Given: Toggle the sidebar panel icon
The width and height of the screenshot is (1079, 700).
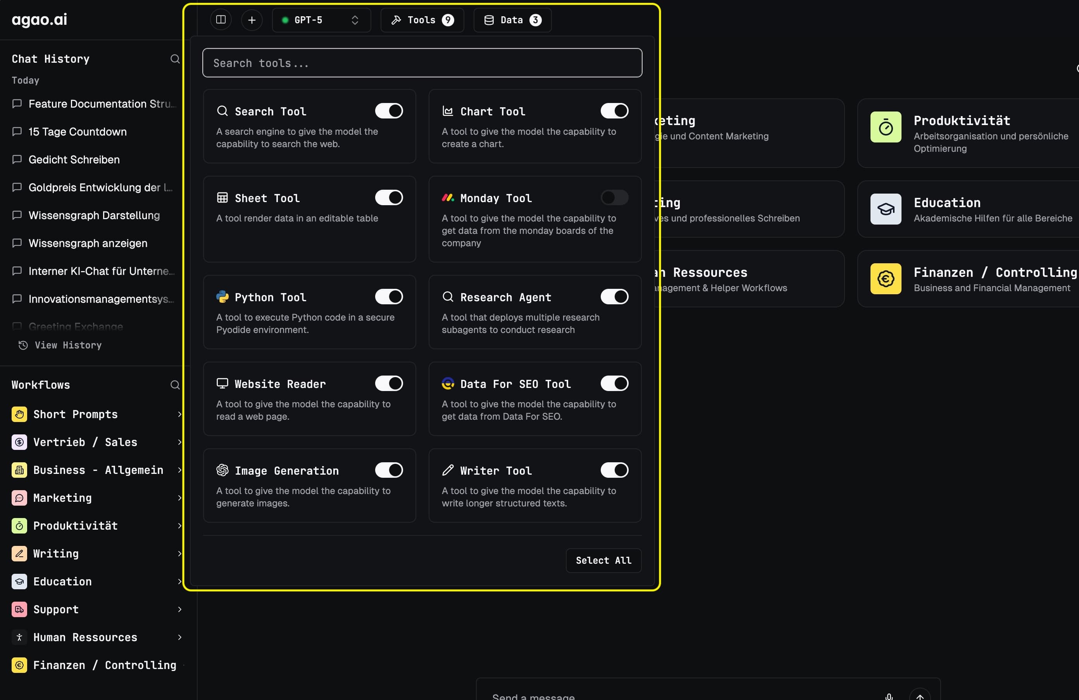Looking at the screenshot, I should click(221, 20).
